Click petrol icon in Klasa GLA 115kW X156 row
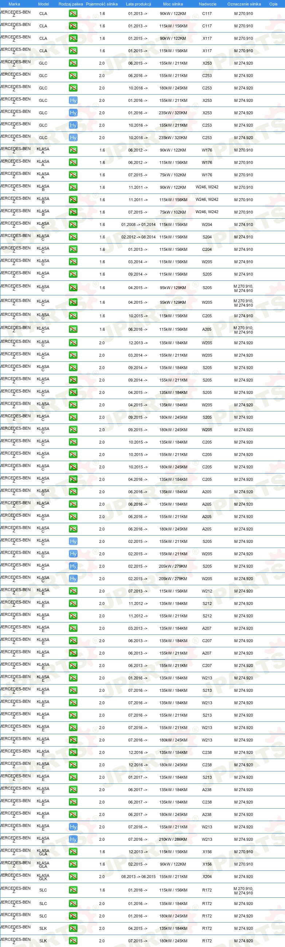The image size is (285, 947). (73, 852)
